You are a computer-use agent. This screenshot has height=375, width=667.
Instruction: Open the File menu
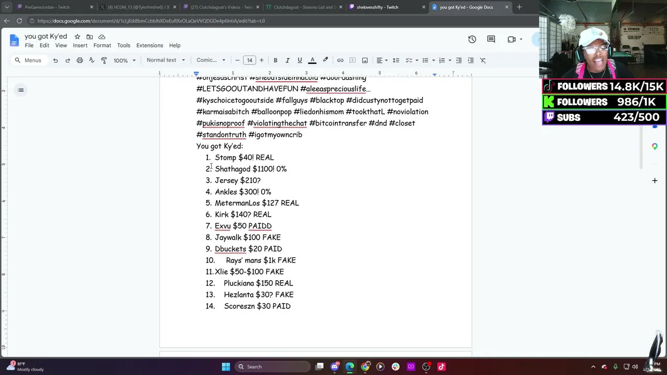point(29,45)
